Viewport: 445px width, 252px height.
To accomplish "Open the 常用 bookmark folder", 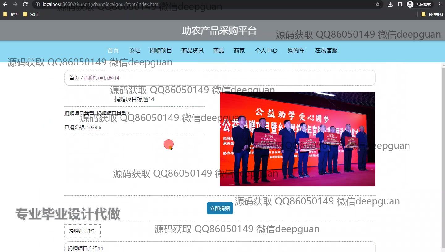I will click(30, 14).
